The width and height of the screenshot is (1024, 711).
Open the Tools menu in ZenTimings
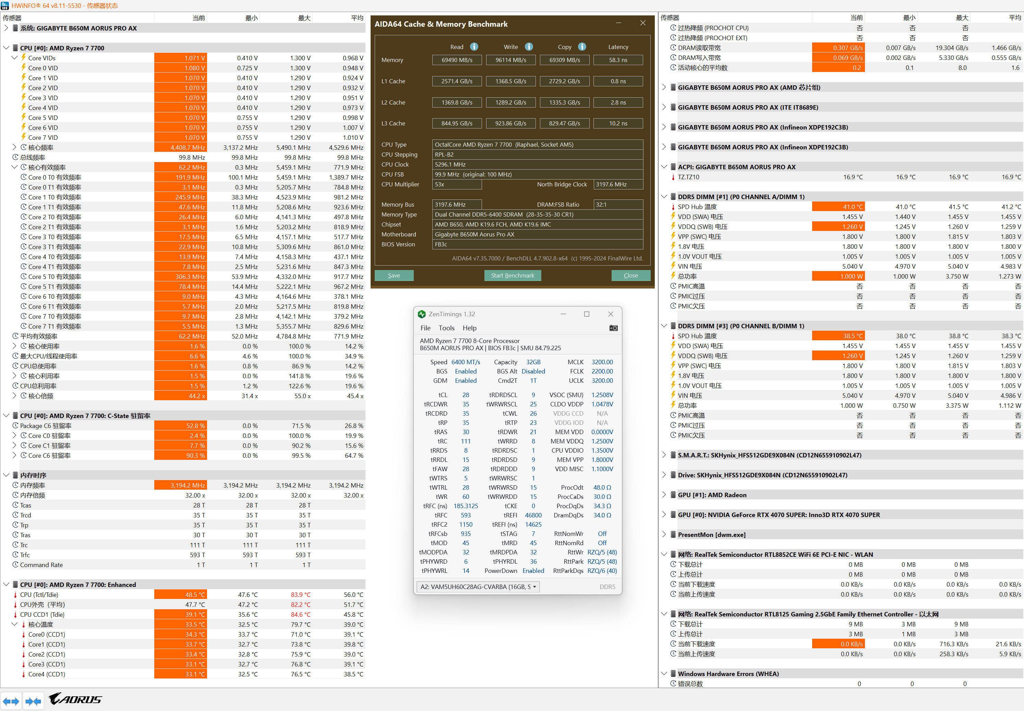[446, 328]
